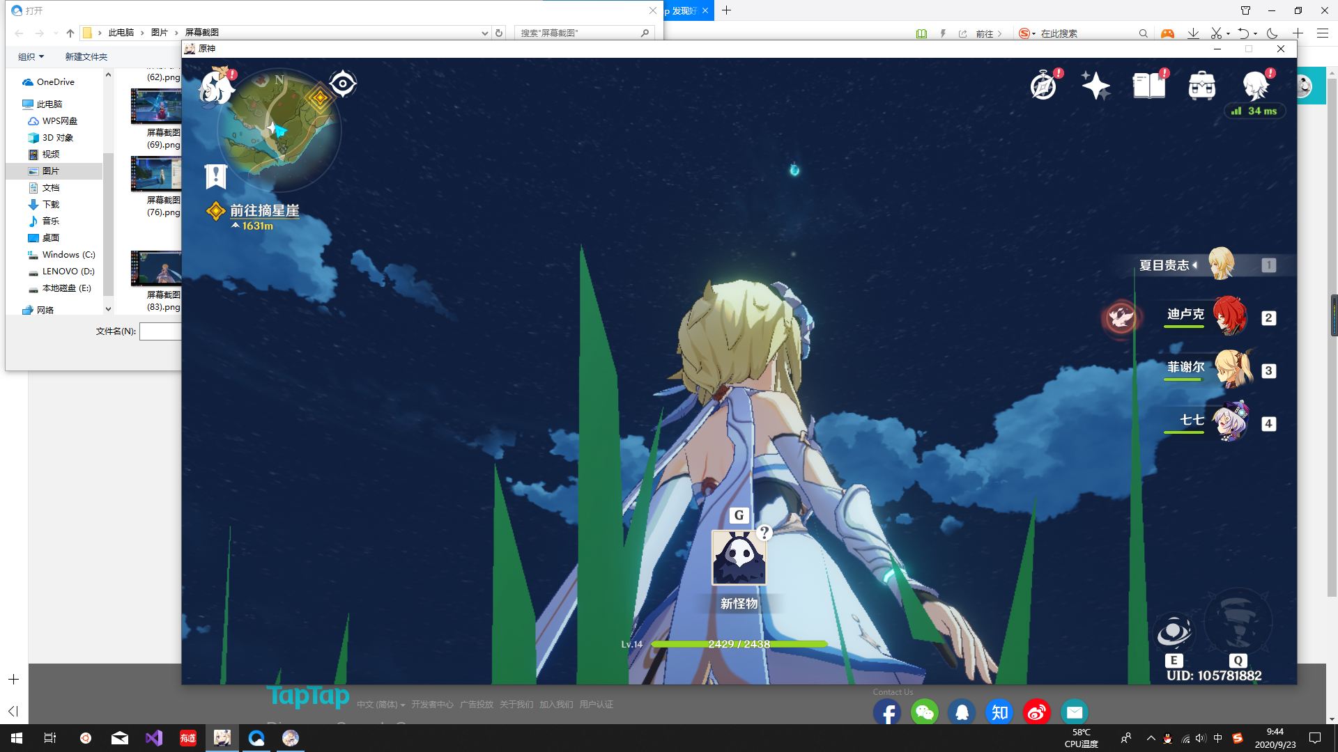The width and height of the screenshot is (1338, 752).
Task: Track the quest 前往摘星崖
Action: pyautogui.click(x=264, y=210)
